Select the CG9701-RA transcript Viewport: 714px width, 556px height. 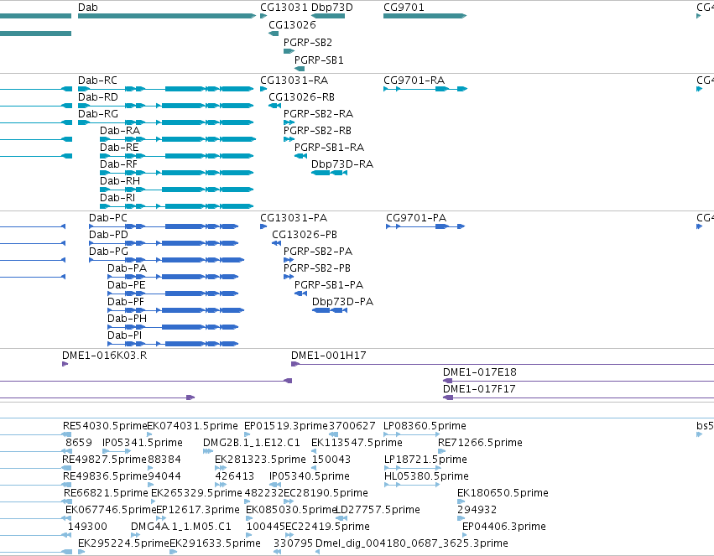coord(425,89)
